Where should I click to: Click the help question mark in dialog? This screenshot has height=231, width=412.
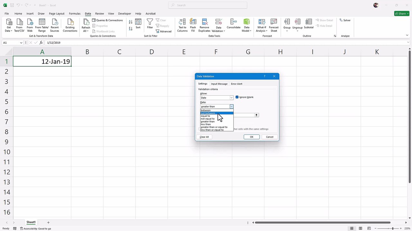[x=264, y=76]
